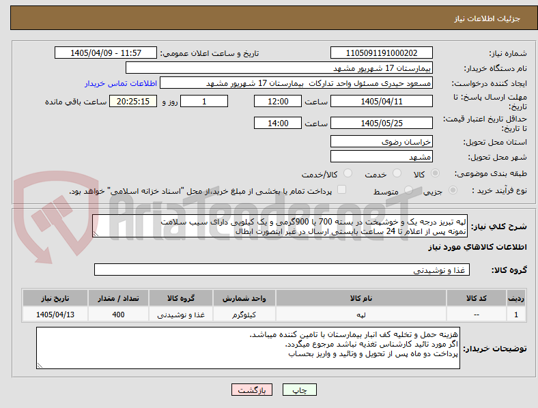Click the validity hour field 14:00
The width and height of the screenshot is (538, 408).
point(278,123)
